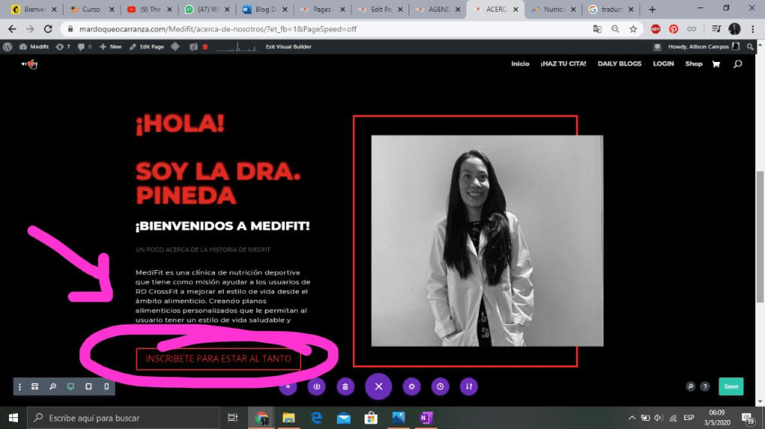Open File Explorer from the taskbar
765x429 pixels.
(288, 418)
